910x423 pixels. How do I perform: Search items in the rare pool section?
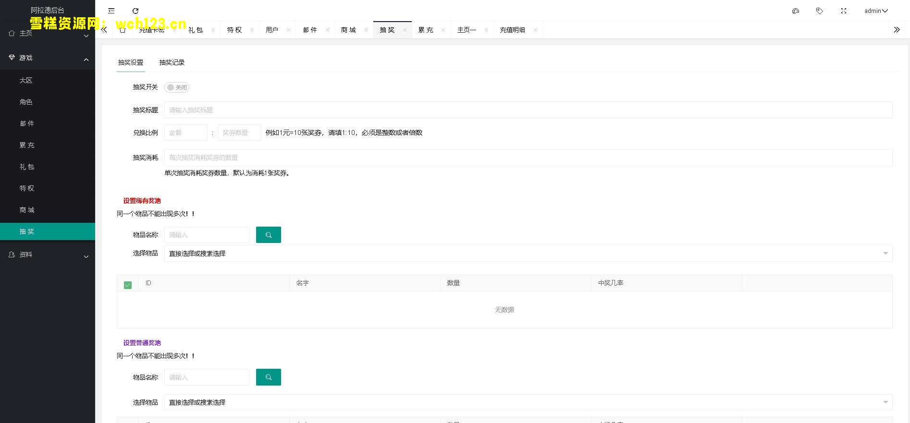[269, 235]
